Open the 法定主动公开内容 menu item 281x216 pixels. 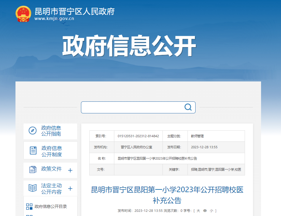(51, 189)
